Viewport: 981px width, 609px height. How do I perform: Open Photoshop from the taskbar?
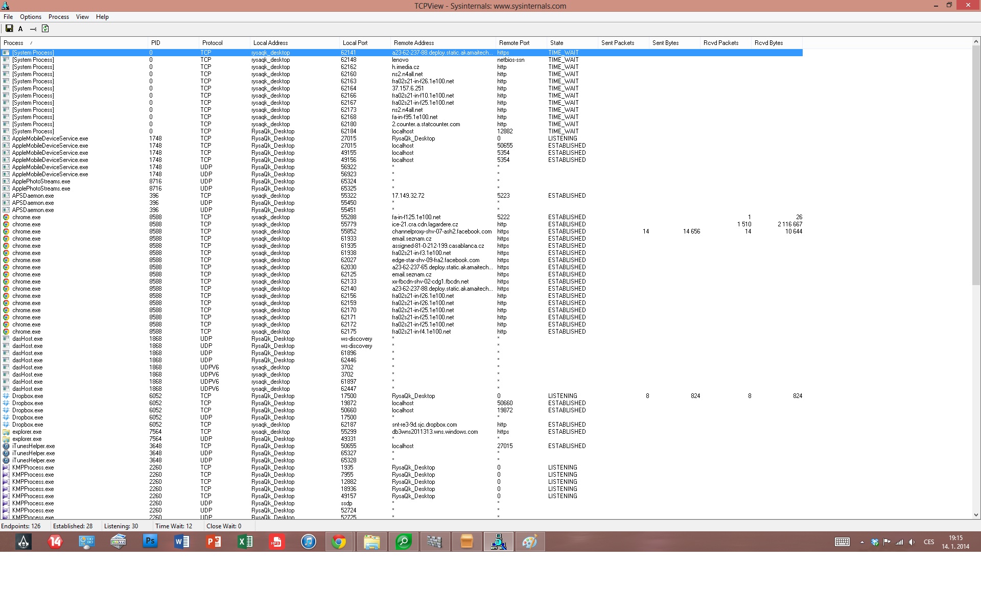[150, 542]
